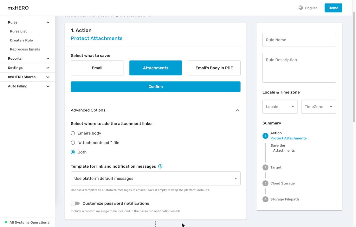Open Reprocess Emails page
356x227 pixels.
(25, 49)
